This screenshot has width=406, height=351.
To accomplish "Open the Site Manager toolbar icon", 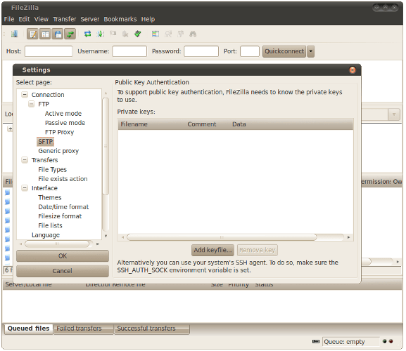I will coord(14,34).
